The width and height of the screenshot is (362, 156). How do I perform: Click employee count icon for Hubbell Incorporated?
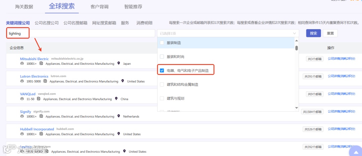click(22, 134)
